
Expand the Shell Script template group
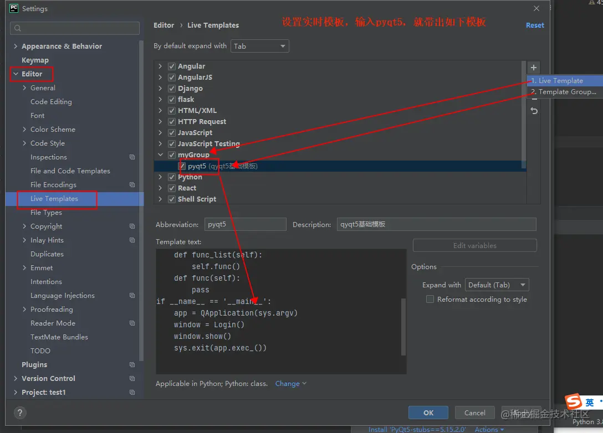click(160, 199)
